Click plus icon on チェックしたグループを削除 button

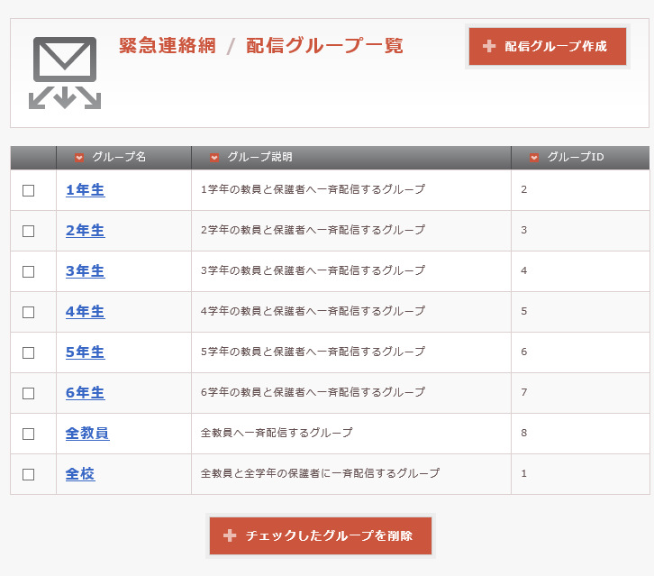(230, 535)
